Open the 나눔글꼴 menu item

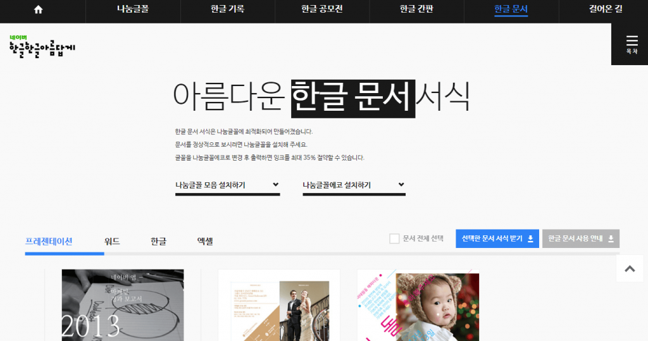(133, 9)
